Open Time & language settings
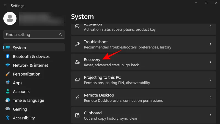The width and height of the screenshot is (220, 124). click(x=34, y=100)
